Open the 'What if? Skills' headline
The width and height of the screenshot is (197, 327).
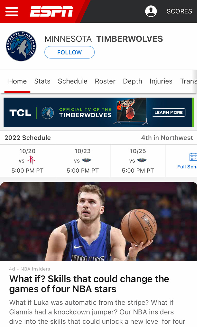click(89, 284)
